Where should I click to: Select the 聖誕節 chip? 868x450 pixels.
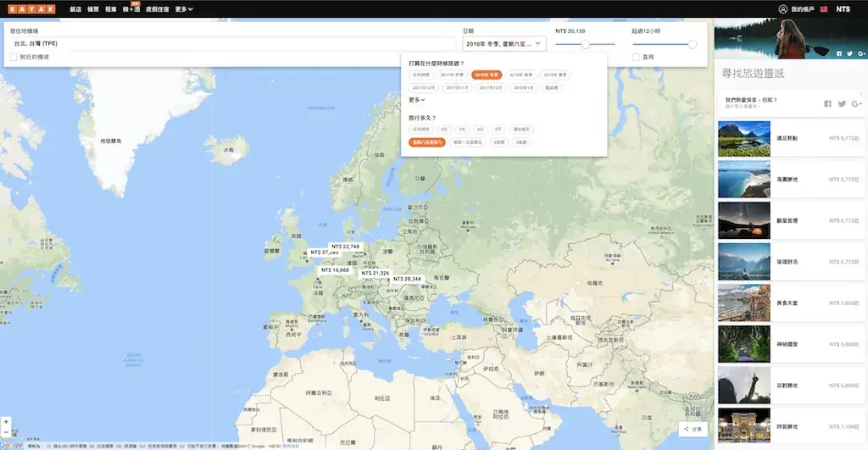coord(551,87)
